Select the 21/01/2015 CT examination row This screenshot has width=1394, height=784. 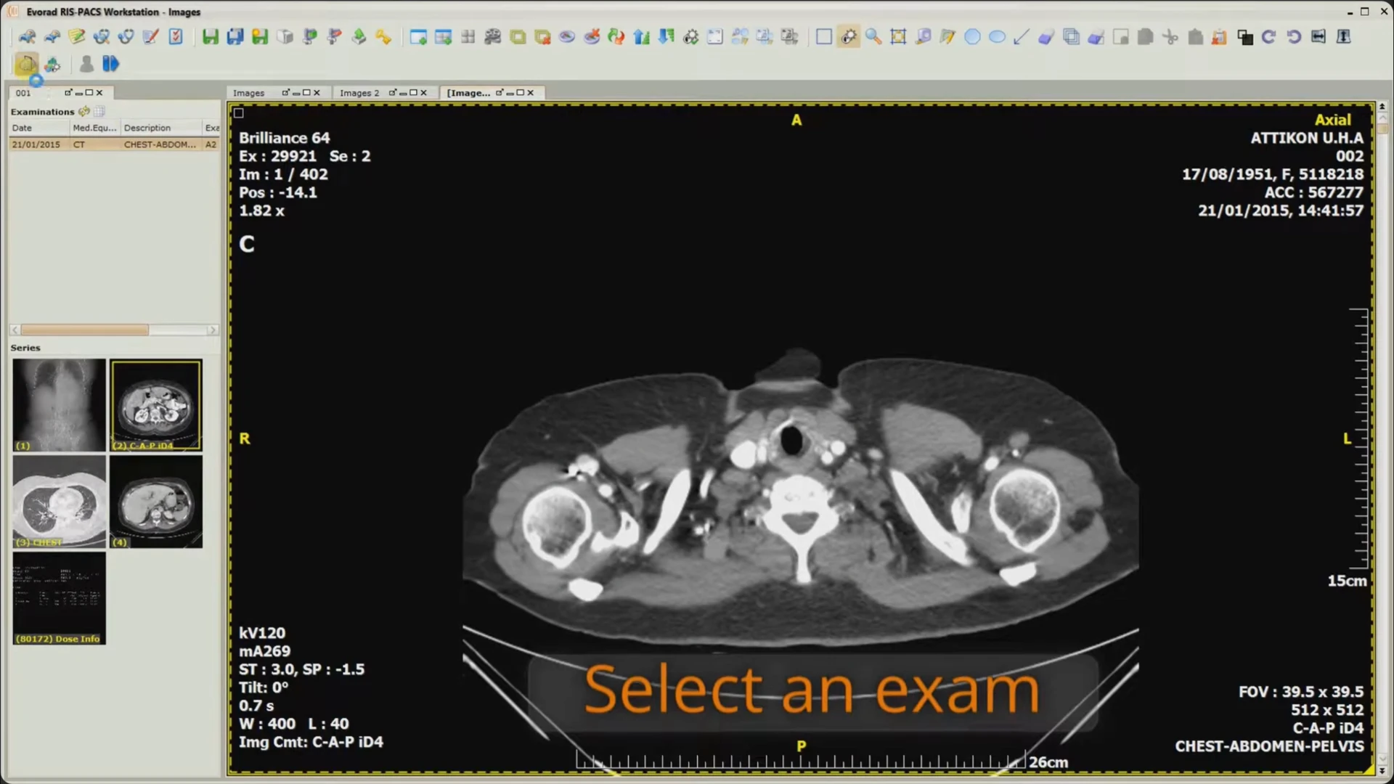[115, 144]
